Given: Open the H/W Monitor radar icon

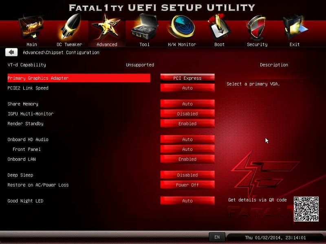Looking at the screenshot, I should click(182, 27).
